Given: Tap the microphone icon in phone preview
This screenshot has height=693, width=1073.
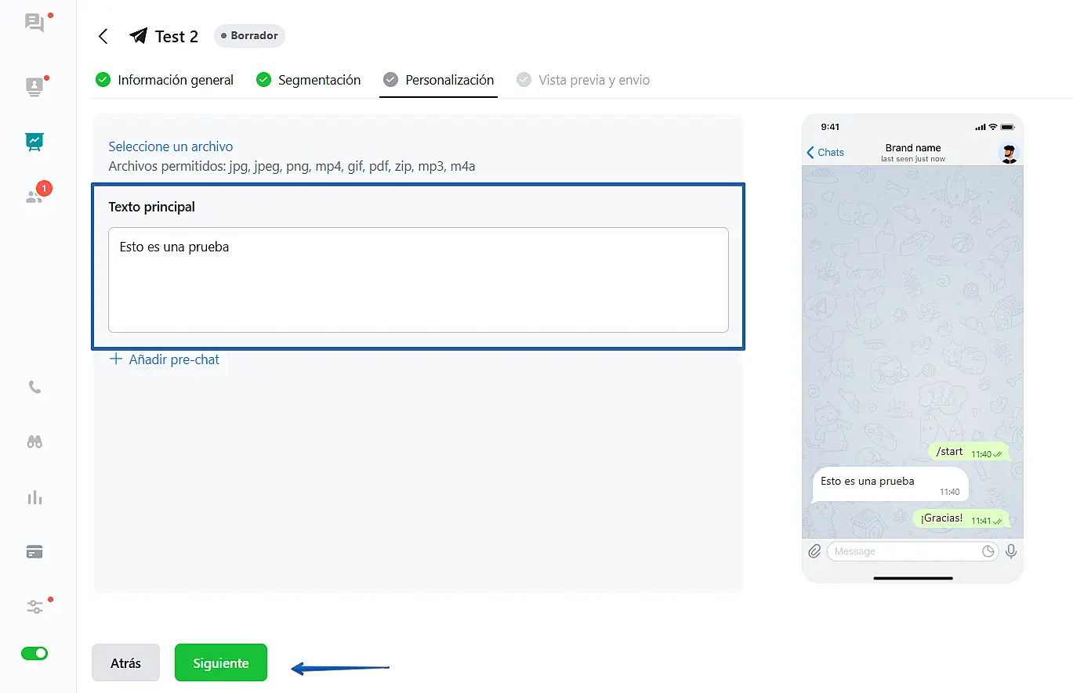Looking at the screenshot, I should point(1011,551).
